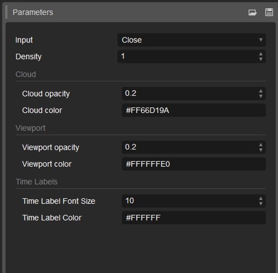
Task: Increment the Cloud opacity value
Action: (261, 91)
